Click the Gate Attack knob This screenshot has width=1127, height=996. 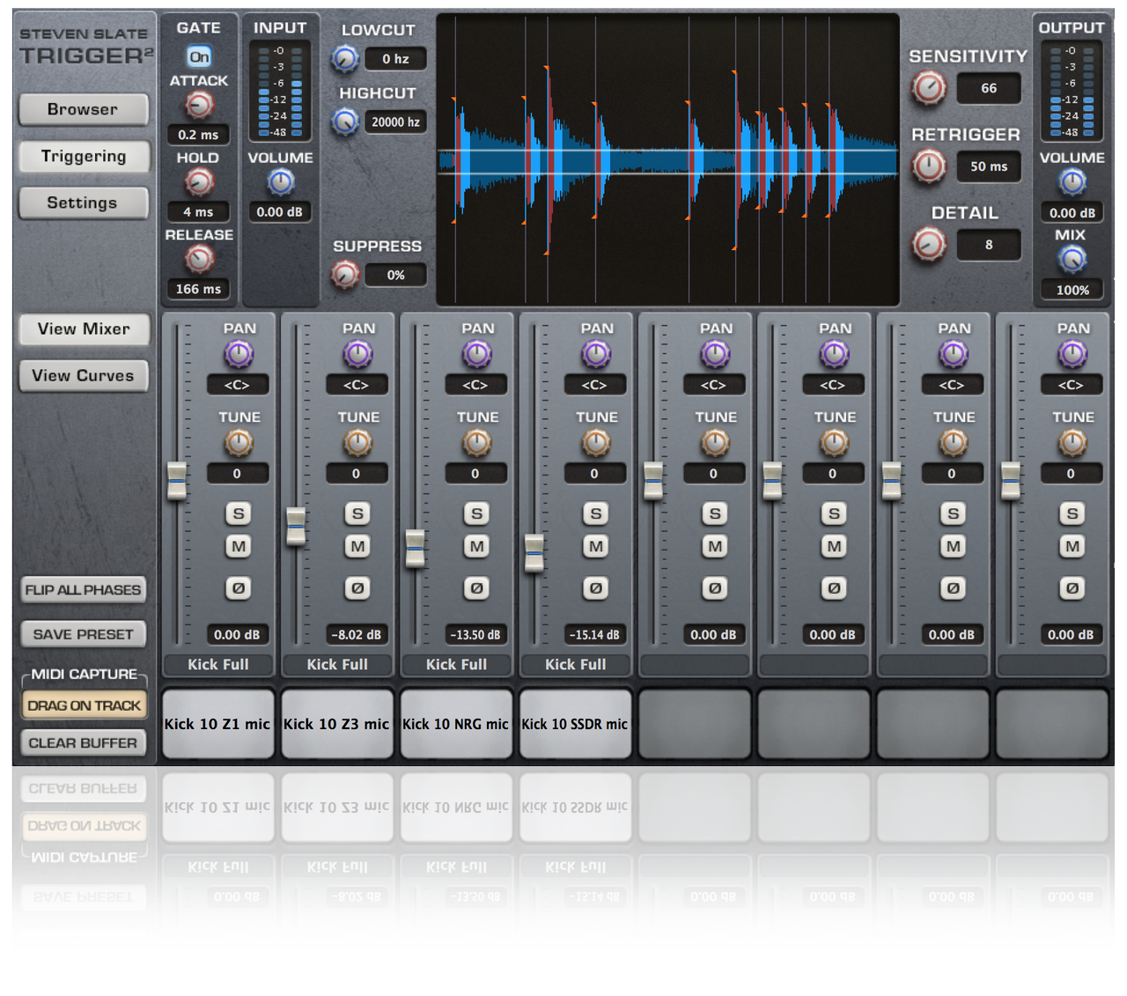coord(199,106)
